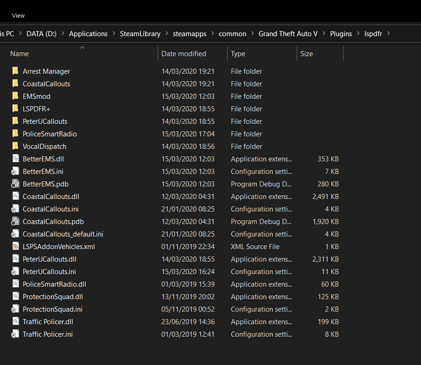Click the CoastalCallouts_default.ini file icon
Image resolution: width=421 pixels, height=365 pixels.
point(15,234)
